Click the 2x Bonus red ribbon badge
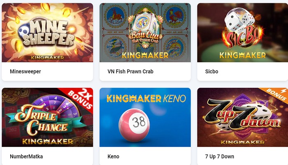This screenshot has width=288, height=165. click(x=80, y=99)
